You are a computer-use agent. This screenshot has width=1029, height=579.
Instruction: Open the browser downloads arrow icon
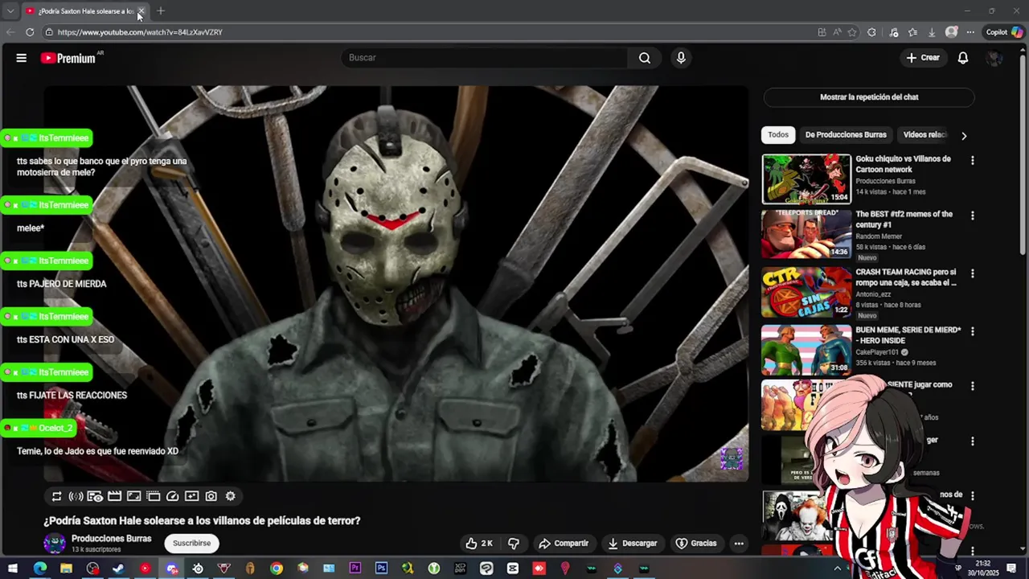tap(932, 32)
